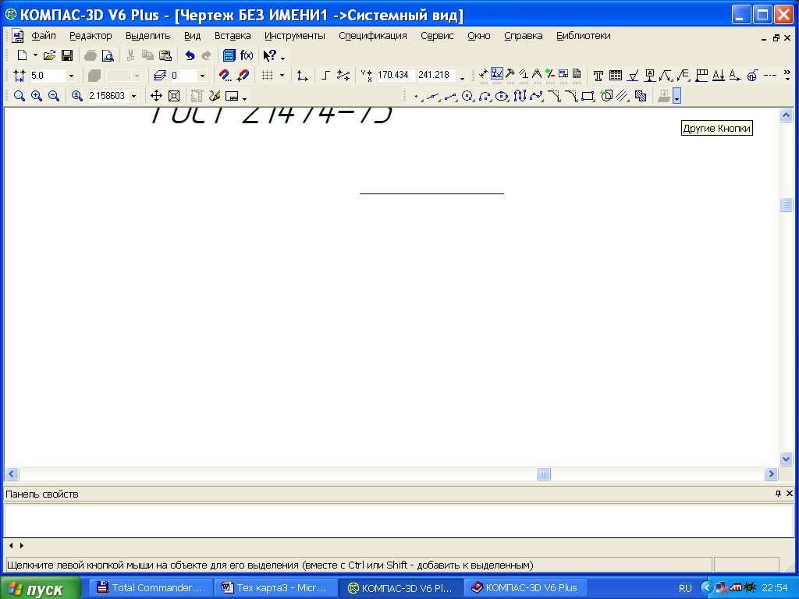Select the rectangle drawing tool
Viewport: 799px width, 599px height.
pyautogui.click(x=588, y=96)
